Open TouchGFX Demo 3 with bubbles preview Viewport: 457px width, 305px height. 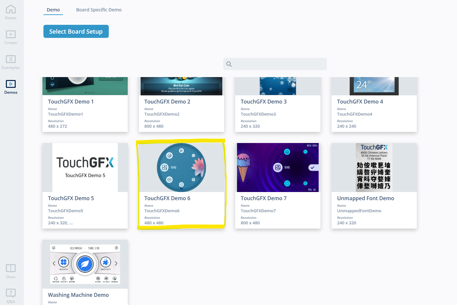coord(278,85)
